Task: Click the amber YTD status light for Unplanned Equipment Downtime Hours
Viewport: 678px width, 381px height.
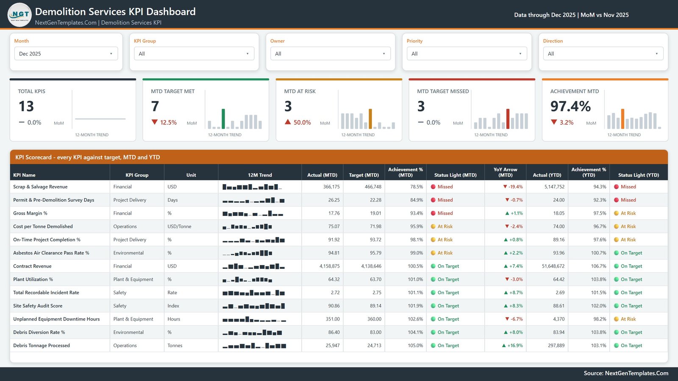Action: tap(617, 319)
